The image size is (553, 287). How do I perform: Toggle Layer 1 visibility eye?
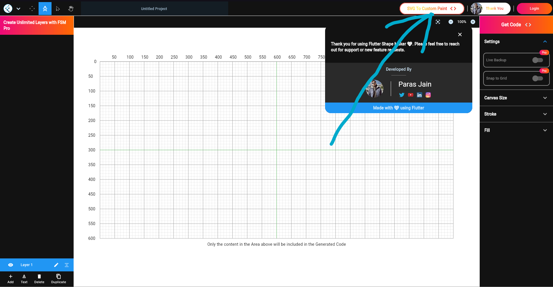tap(11, 265)
